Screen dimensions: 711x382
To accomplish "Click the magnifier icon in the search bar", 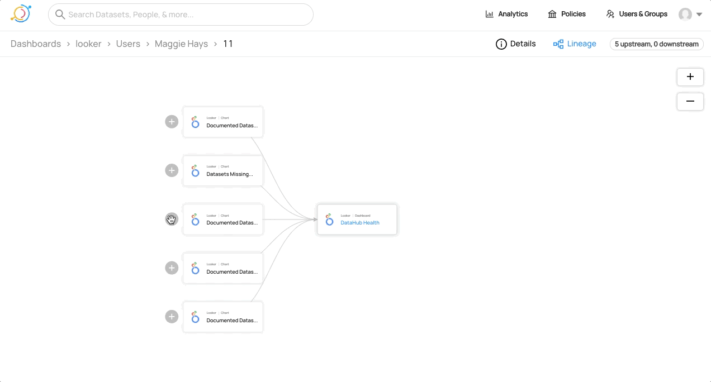I will (60, 15).
